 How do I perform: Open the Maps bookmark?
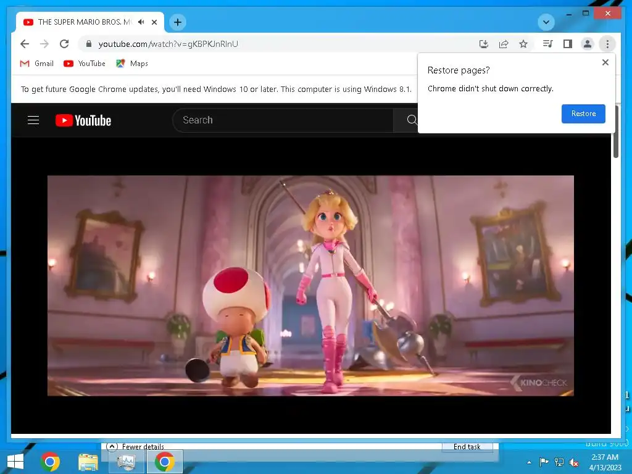click(x=132, y=64)
